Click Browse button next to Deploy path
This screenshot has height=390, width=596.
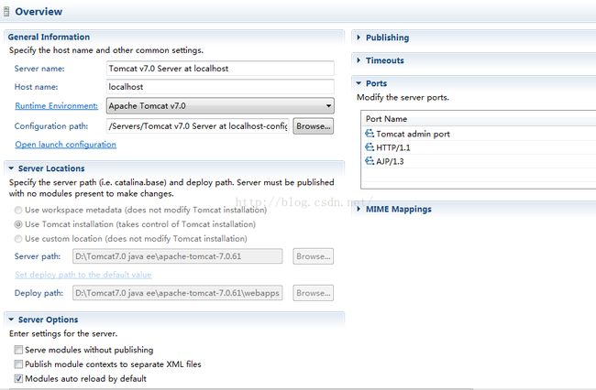coord(314,293)
